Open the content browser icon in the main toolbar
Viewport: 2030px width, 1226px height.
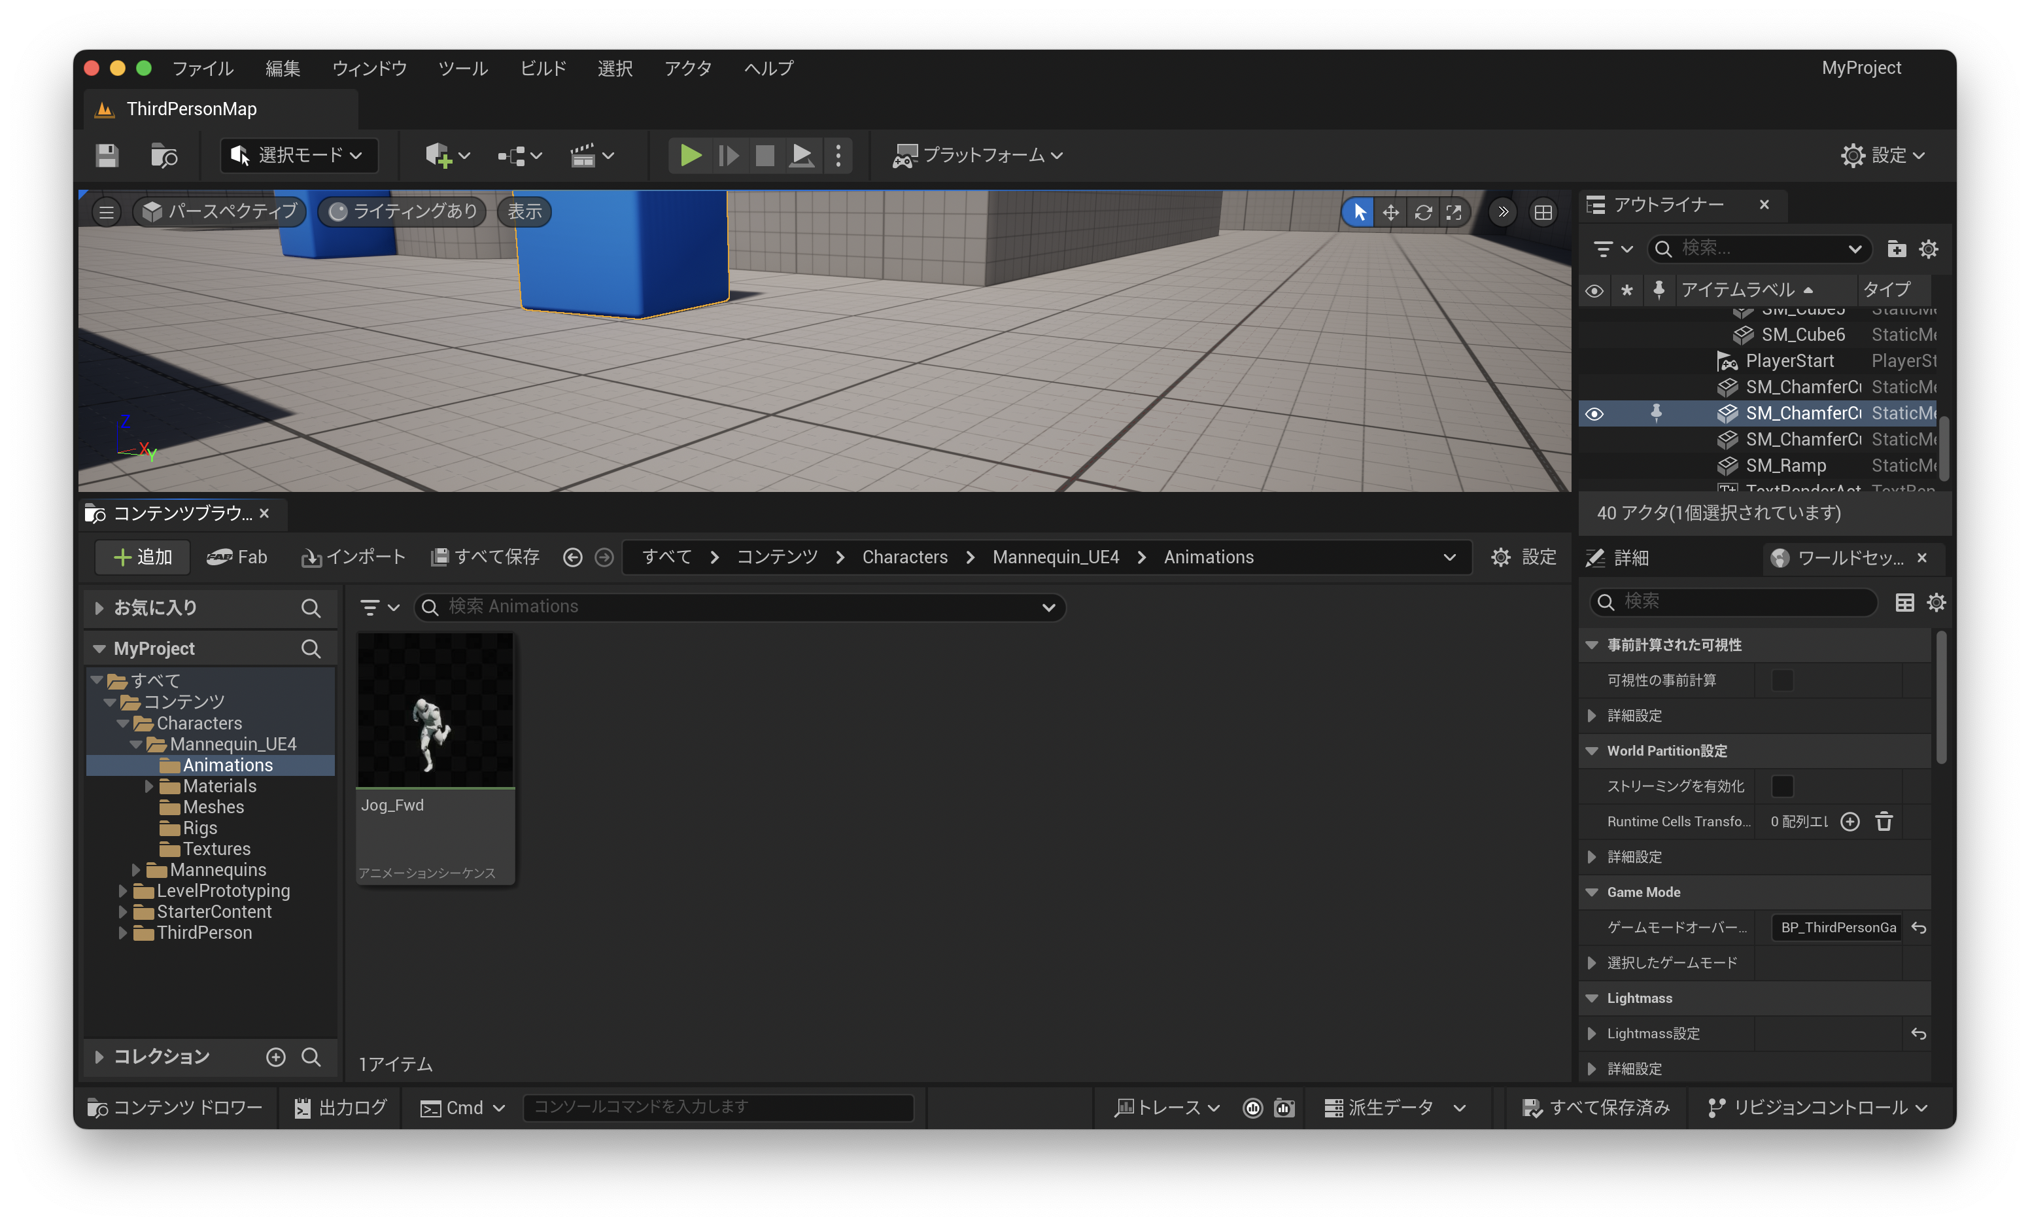(164, 155)
